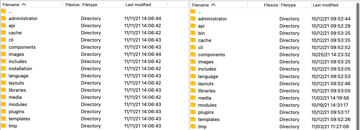360x130 pixels.
Task: Toggle sort arrow beside right Filename header
Action: pos(213,5)
